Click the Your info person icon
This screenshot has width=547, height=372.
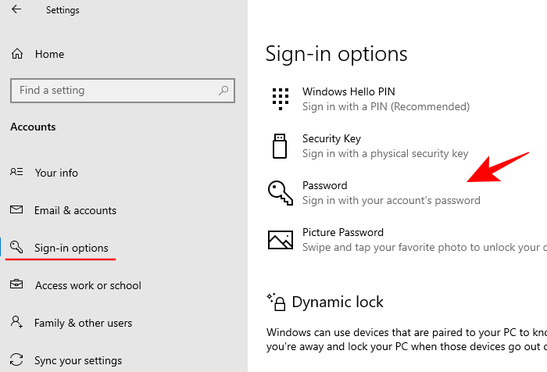coord(17,173)
